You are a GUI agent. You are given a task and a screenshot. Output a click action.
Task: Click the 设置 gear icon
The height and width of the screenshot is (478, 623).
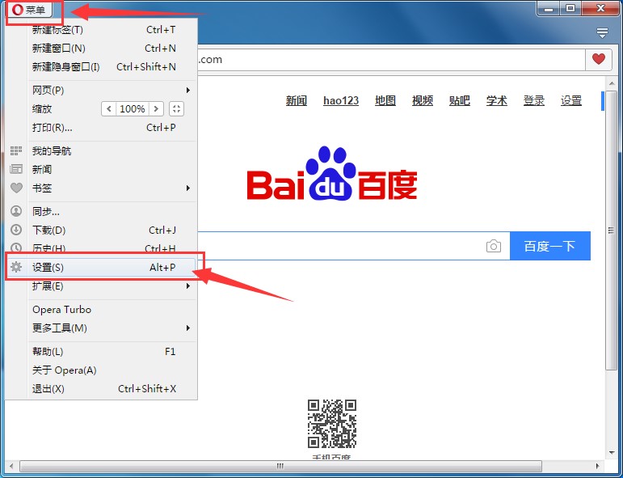(x=16, y=267)
